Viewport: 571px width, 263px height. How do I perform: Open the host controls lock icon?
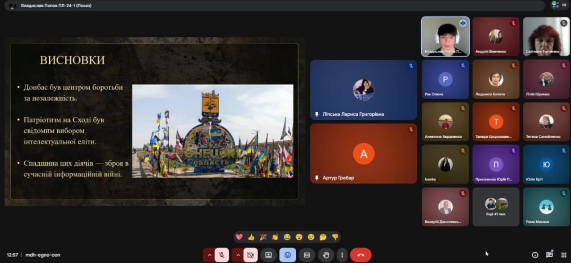click(564, 255)
